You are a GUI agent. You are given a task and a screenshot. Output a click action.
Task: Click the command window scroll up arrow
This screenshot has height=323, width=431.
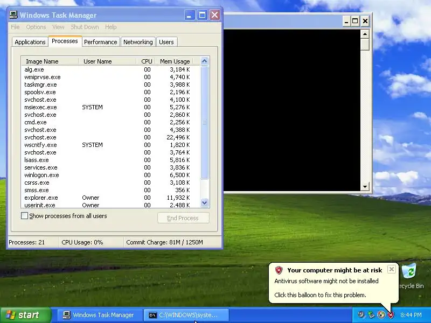tap(365, 34)
